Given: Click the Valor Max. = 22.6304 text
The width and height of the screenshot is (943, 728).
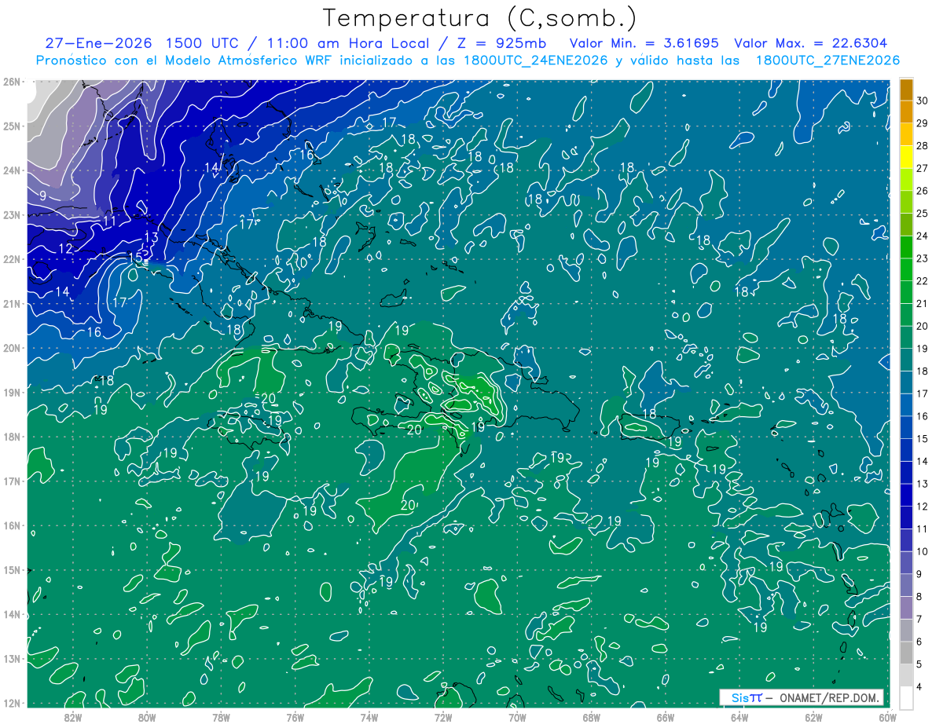Looking at the screenshot, I should click(811, 43).
